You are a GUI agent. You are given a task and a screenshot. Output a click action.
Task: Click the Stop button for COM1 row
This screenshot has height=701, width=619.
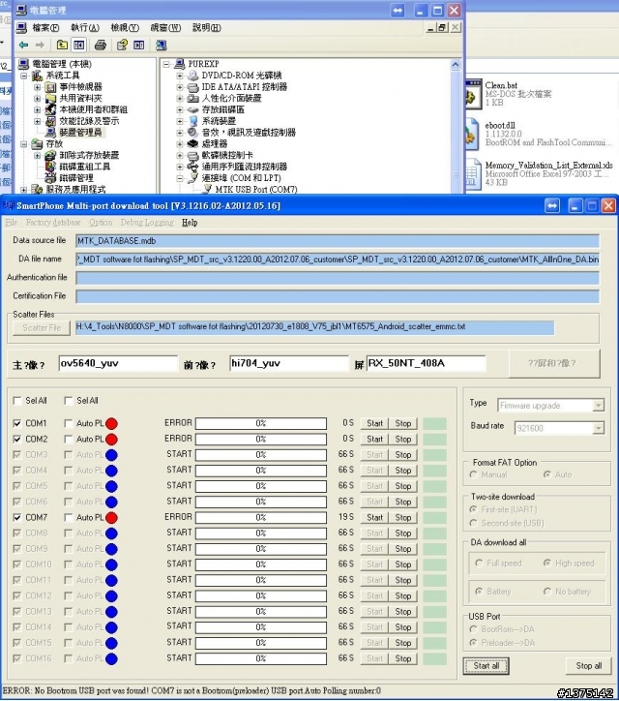[x=403, y=423]
